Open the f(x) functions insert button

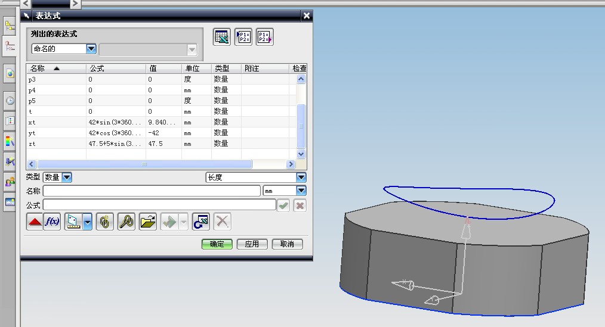point(52,222)
